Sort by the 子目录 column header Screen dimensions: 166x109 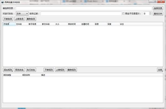click(x=9, y=24)
